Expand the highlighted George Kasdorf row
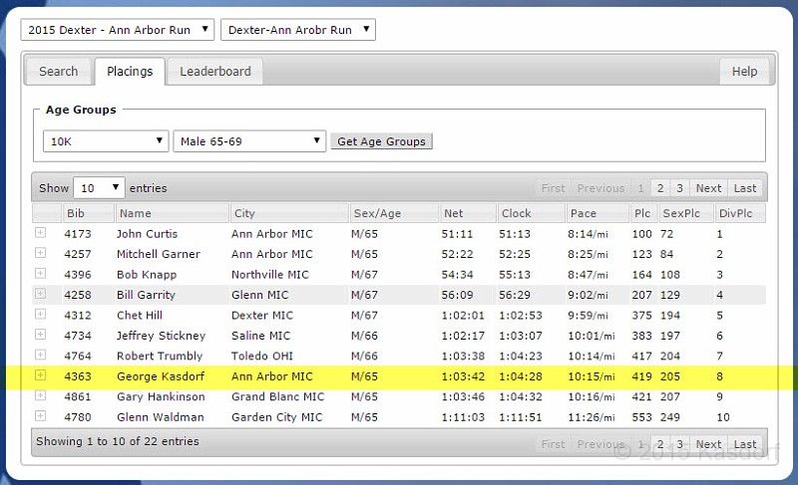This screenshot has height=485, width=798. (x=40, y=375)
